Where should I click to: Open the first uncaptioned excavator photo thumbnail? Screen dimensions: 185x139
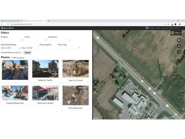tap(15, 70)
